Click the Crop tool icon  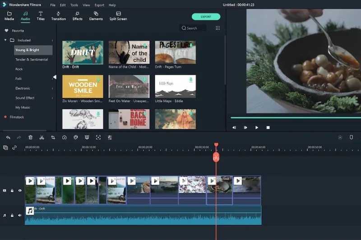tap(53, 137)
